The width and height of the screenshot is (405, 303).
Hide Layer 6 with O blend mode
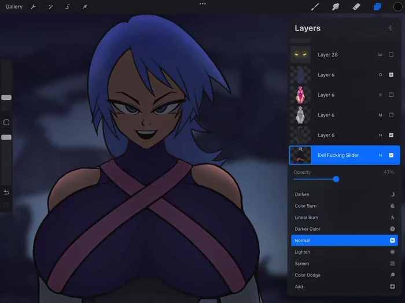point(391,74)
